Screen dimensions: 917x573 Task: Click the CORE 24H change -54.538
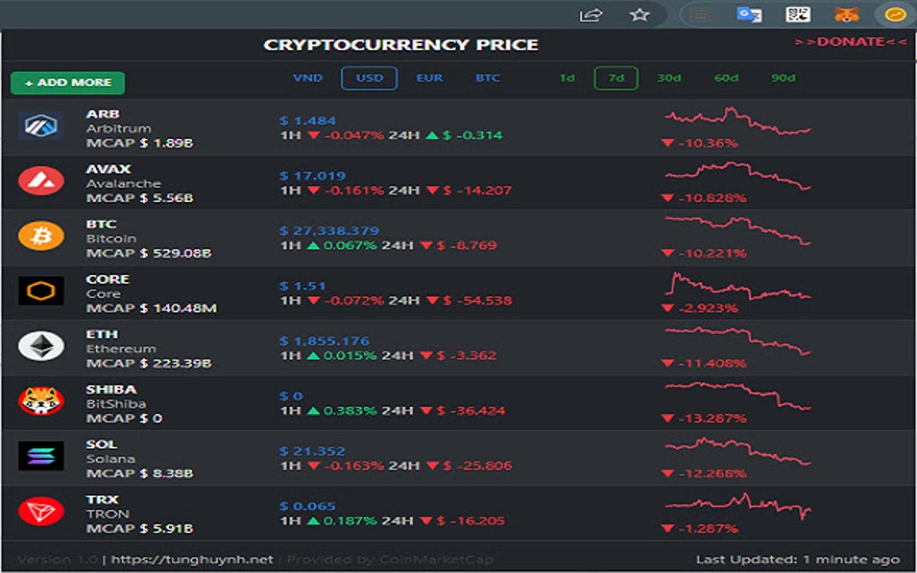point(469,301)
